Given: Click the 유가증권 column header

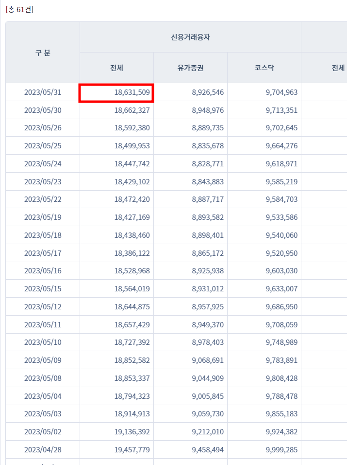Looking at the screenshot, I should click(x=190, y=68).
